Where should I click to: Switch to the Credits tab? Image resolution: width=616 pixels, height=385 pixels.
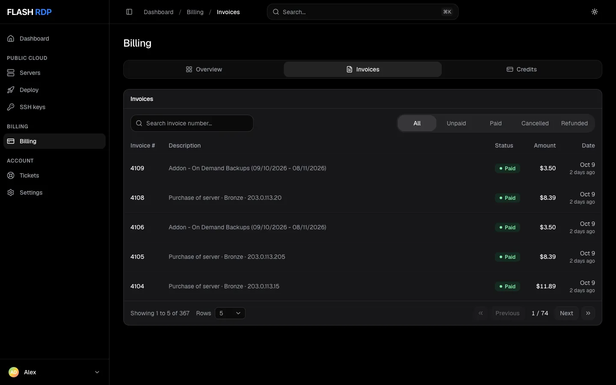click(x=521, y=69)
